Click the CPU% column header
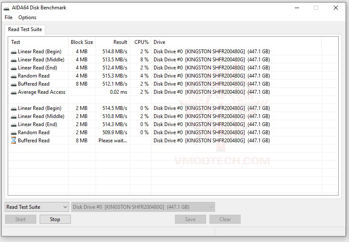The width and height of the screenshot is (349, 242). [140, 42]
